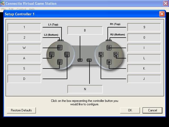Select the D-pad left key box A
Screen dimensions: 169x127
(x=24, y=58)
